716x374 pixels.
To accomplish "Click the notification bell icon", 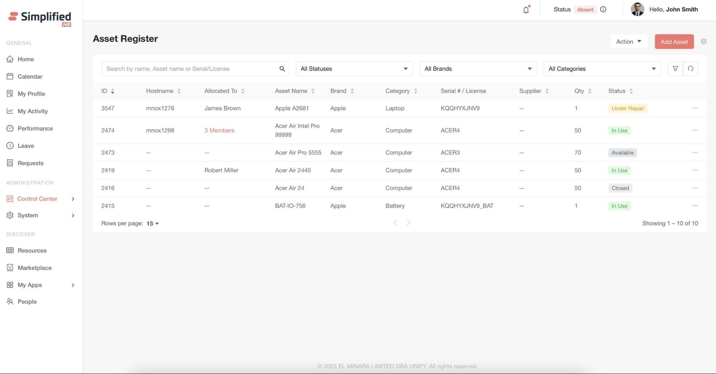I will 526,10.
